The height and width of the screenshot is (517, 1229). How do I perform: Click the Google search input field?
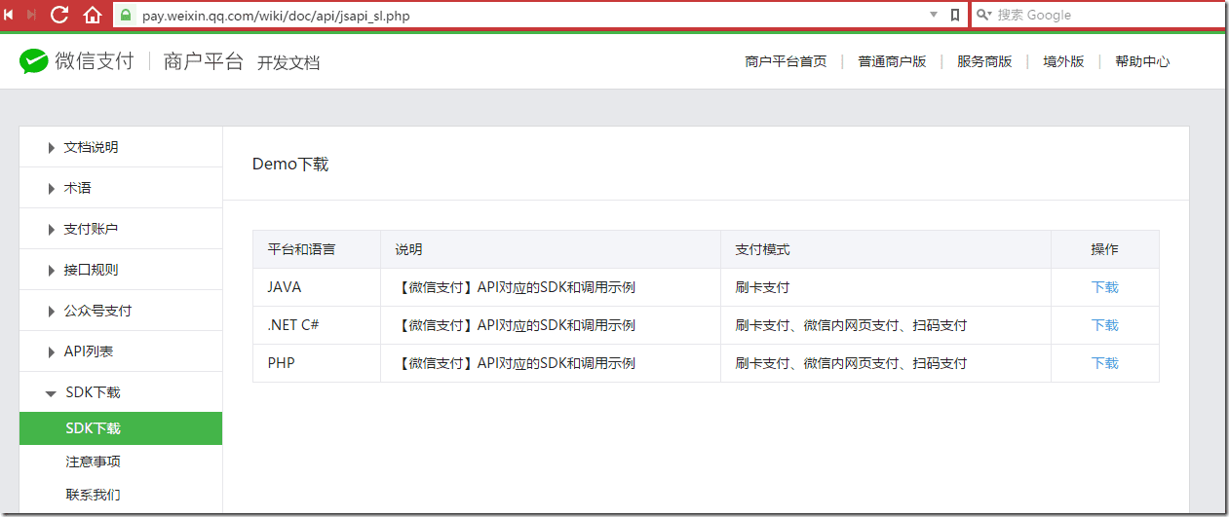point(1101,15)
